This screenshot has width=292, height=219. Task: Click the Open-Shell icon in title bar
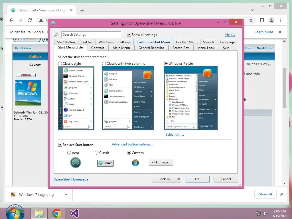click(53, 23)
